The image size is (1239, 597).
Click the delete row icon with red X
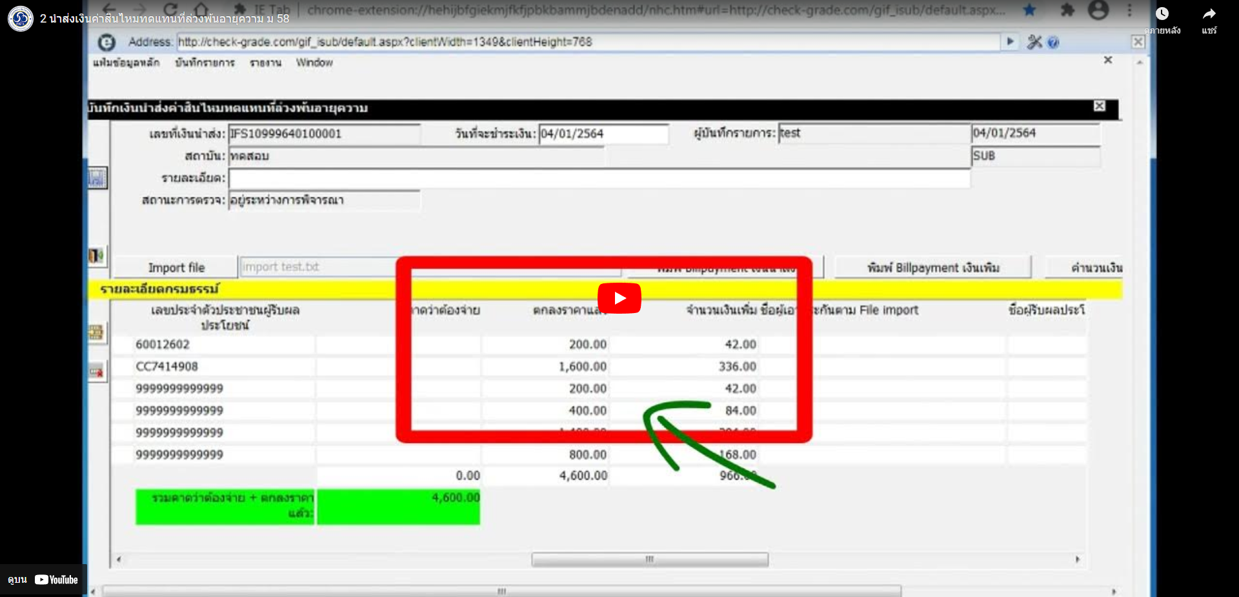coord(97,371)
